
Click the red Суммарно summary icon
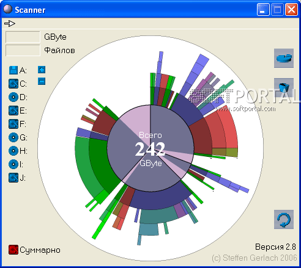(x=13, y=250)
